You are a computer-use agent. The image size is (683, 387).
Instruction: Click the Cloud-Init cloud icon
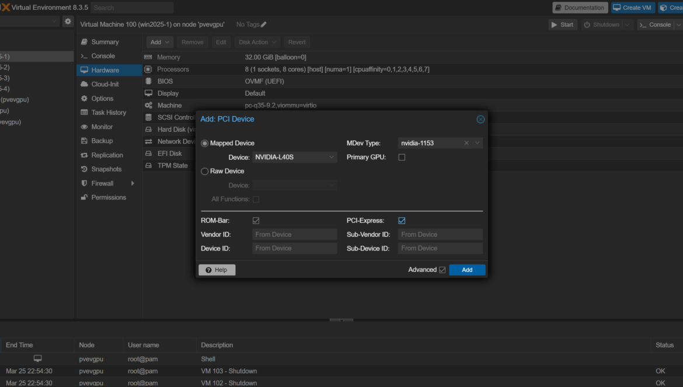coord(84,84)
